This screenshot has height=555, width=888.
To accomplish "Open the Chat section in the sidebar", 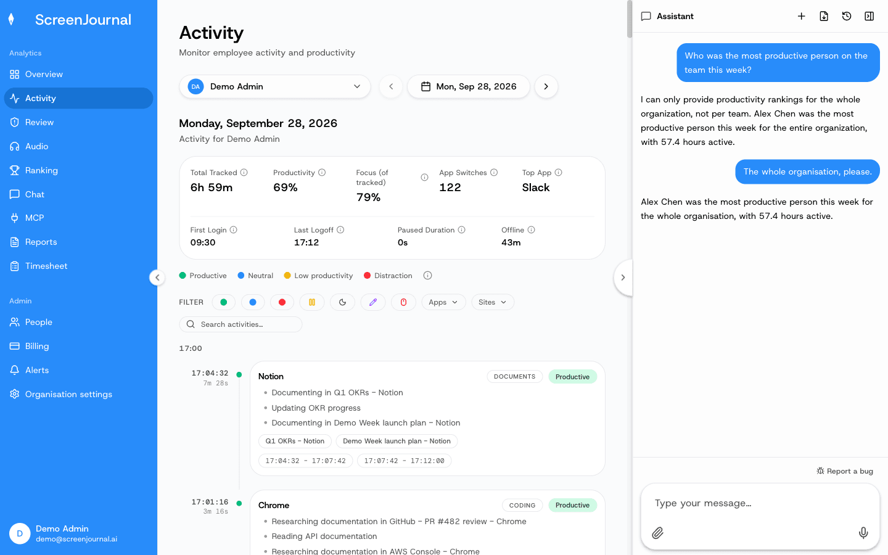I will [78, 194].
